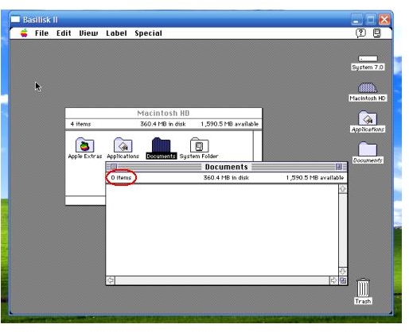Viewport: 409px width, 332px height.
Task: Select the Apple Extras folder
Action: pyautogui.click(x=84, y=145)
